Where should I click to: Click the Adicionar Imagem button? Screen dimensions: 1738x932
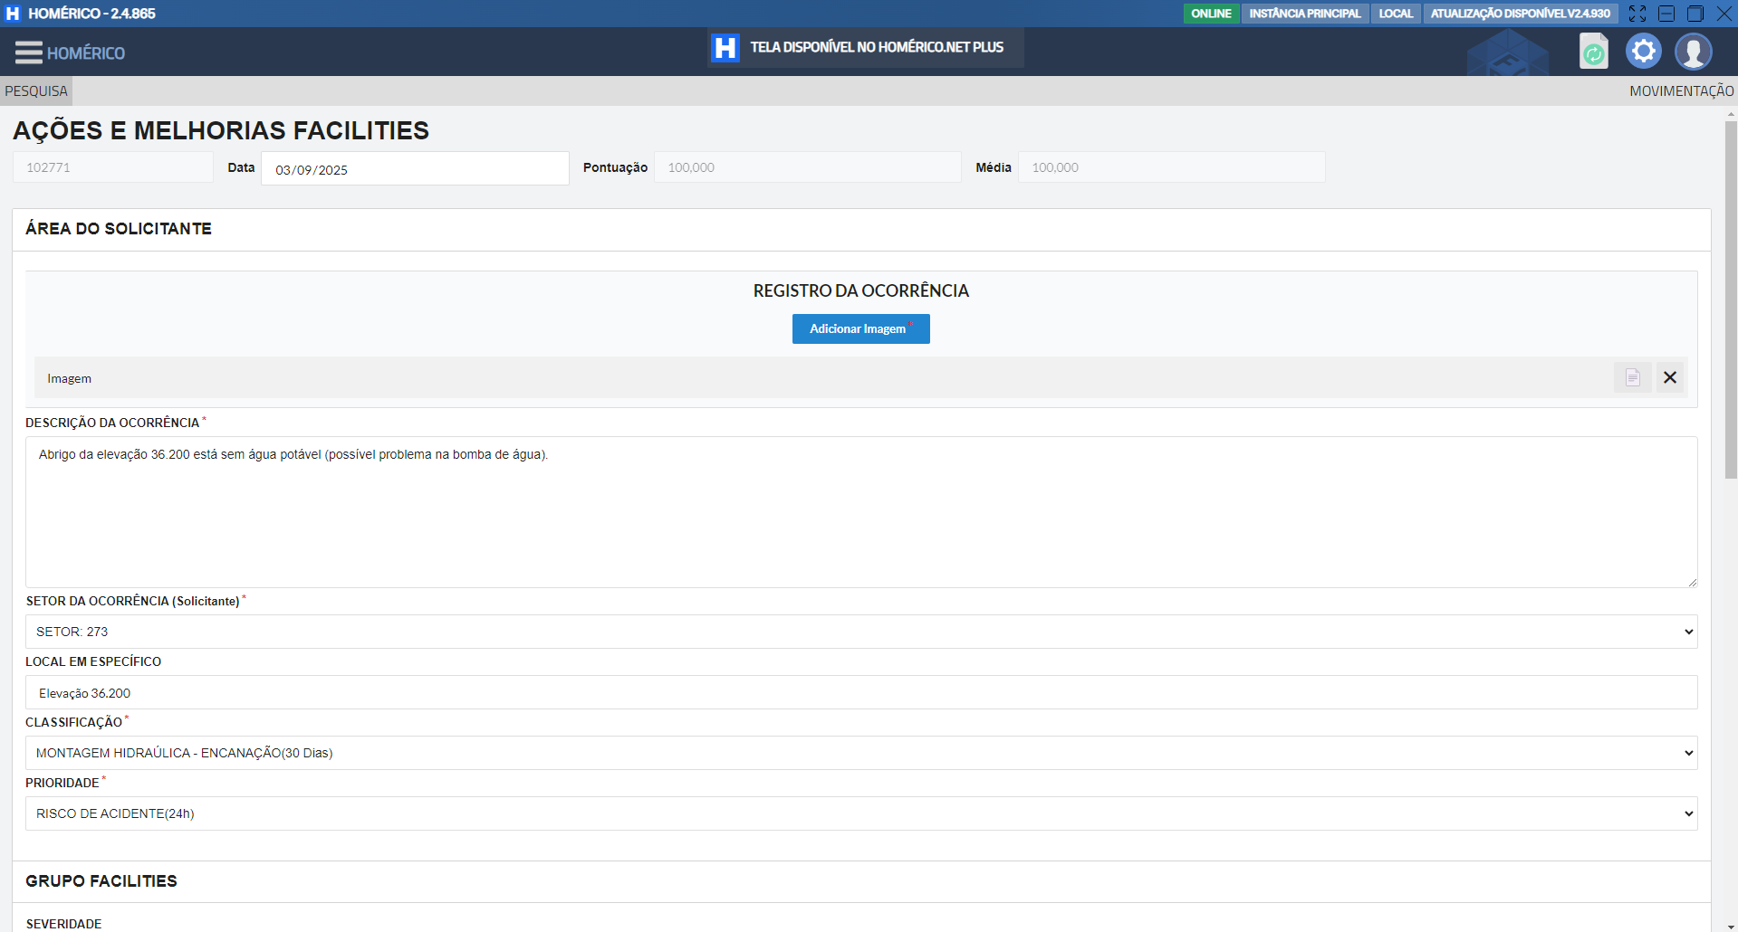[860, 328]
